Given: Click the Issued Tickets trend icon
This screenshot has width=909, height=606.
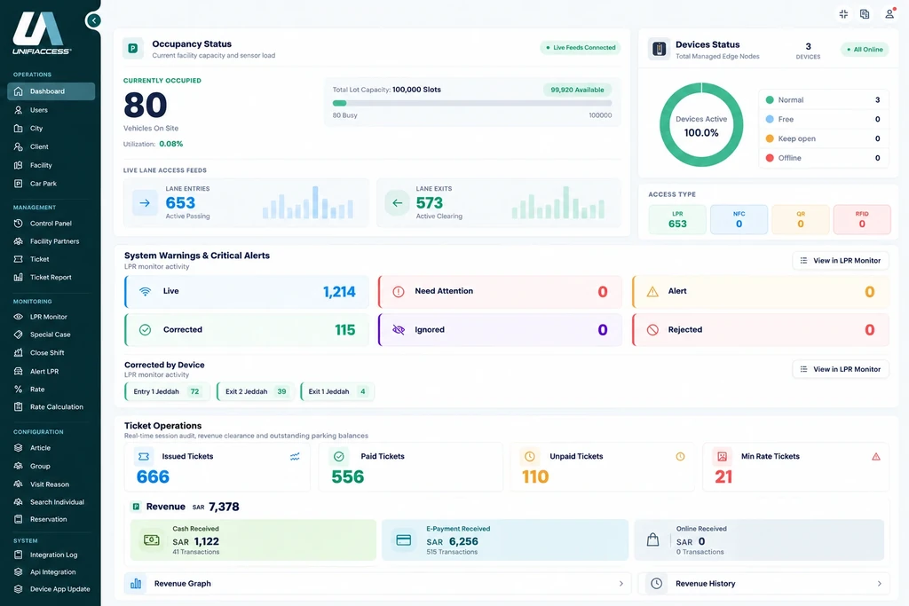Looking at the screenshot, I should click(295, 457).
